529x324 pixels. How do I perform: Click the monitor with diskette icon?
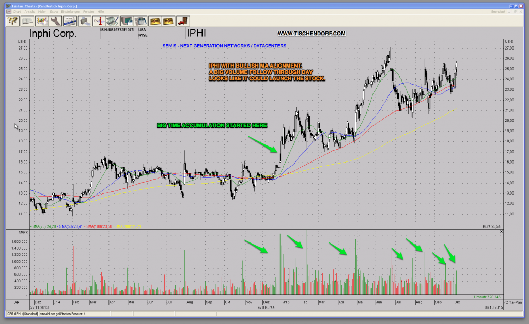[126, 21]
